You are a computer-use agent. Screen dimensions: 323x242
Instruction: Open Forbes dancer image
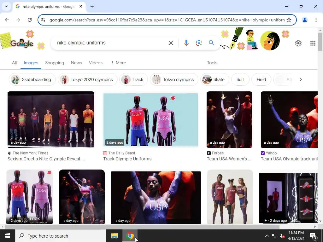pyautogui.click(x=229, y=119)
